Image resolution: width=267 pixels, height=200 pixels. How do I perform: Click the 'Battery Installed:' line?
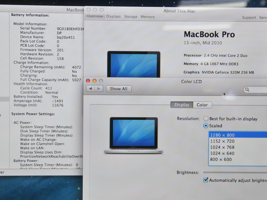[x=36, y=97]
